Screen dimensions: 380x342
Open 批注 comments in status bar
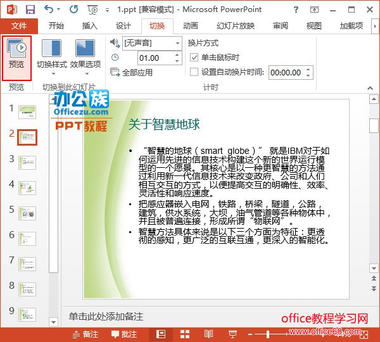pos(124,334)
